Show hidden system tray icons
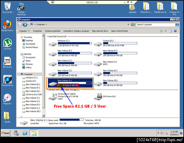The height and width of the screenshot is (143, 184). click(158, 133)
